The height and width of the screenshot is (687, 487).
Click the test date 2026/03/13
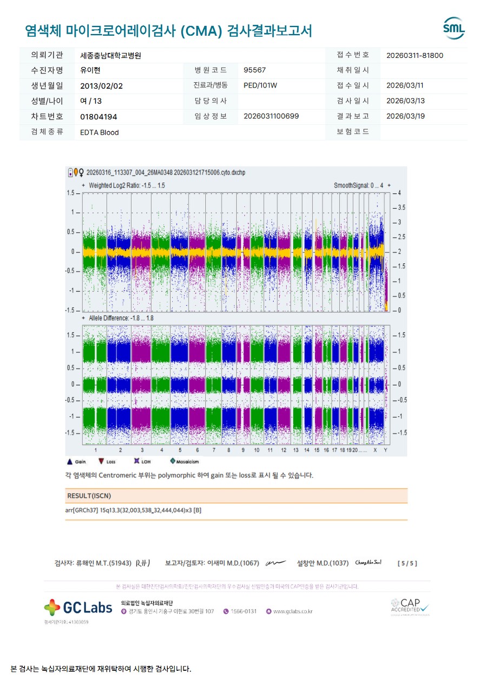tap(405, 101)
